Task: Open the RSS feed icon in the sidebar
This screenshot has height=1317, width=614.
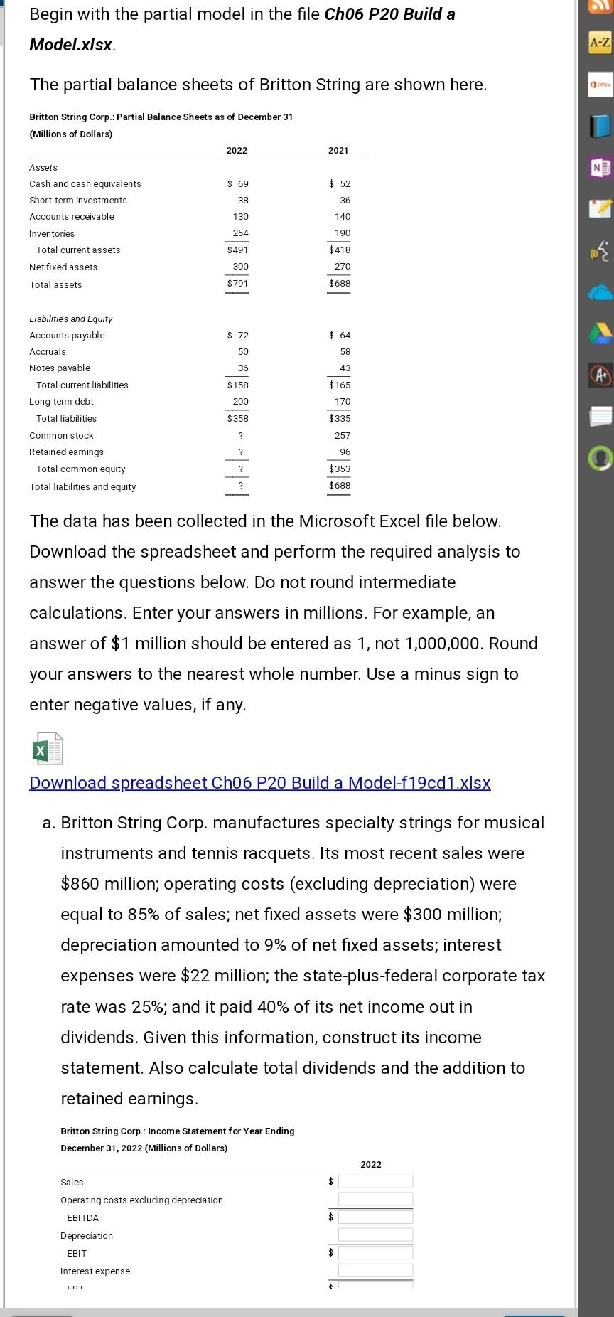Action: (600, 7)
